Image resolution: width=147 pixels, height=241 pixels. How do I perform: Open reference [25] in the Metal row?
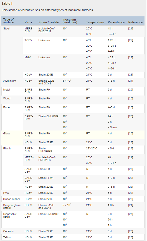[131, 90]
